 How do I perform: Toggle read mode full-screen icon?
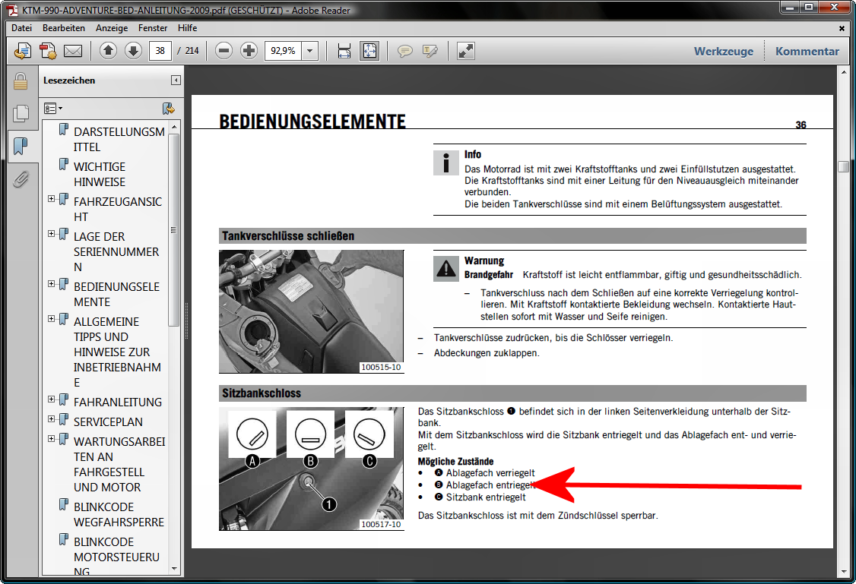tap(465, 52)
